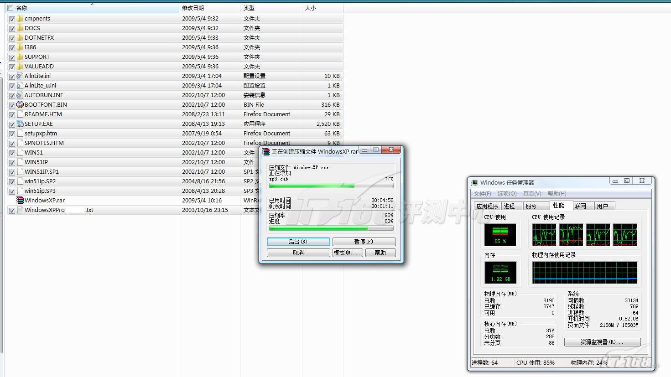The image size is (671, 377).
Task: Click the overall 进度 progress bar
Action: pos(331,228)
